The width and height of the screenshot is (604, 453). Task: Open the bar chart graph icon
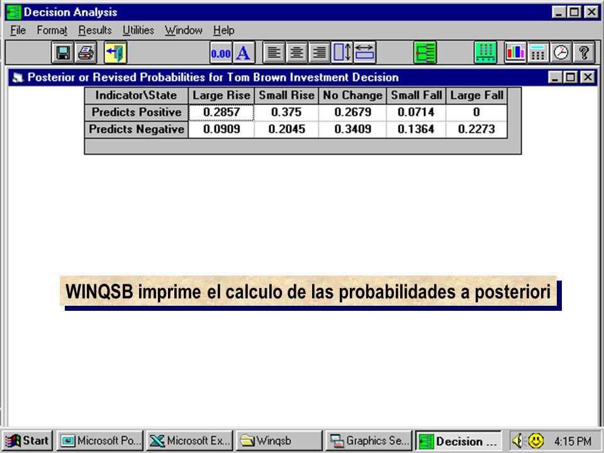click(x=515, y=52)
